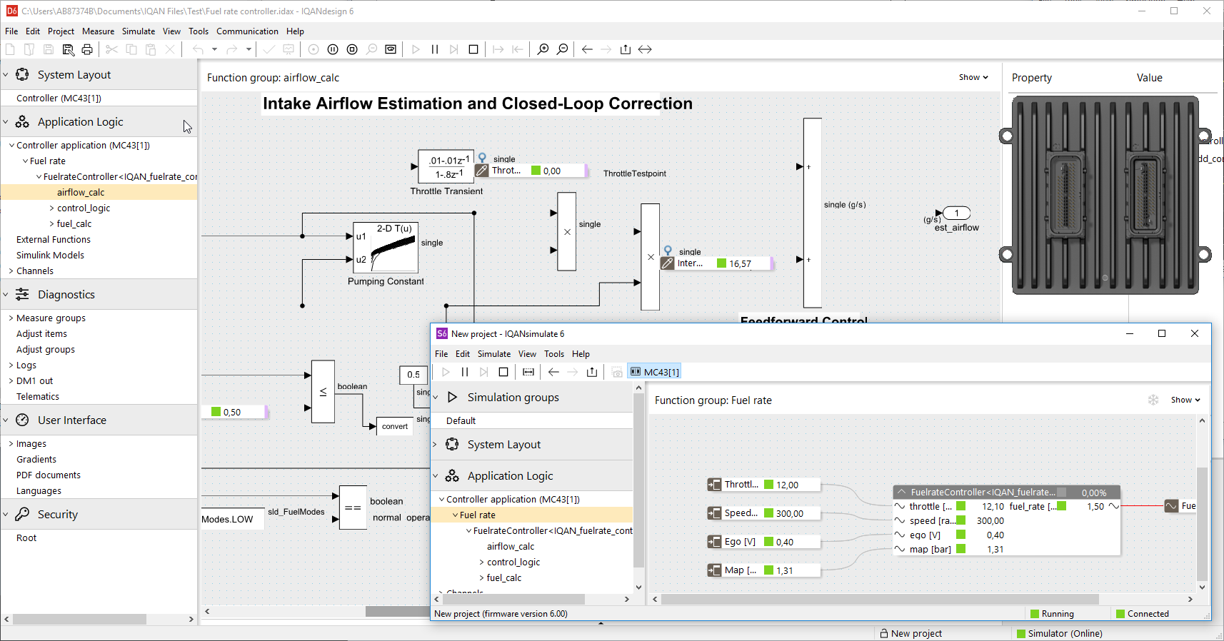The width and height of the screenshot is (1224, 641).
Task: Stop simulation from the IQANdesign toolbar
Action: tap(473, 49)
